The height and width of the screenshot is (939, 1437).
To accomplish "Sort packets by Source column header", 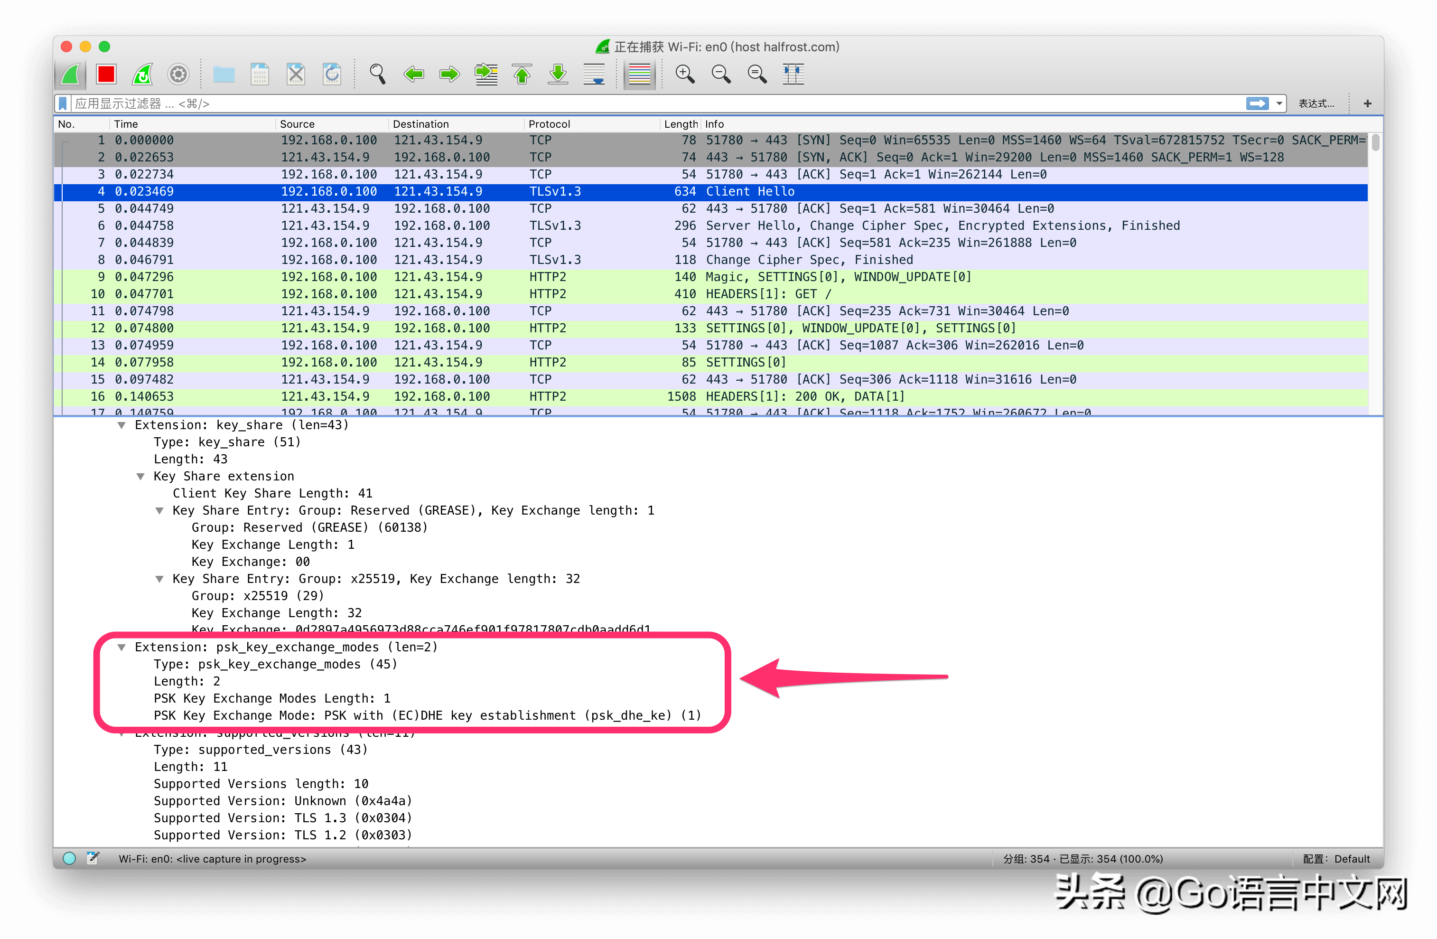I will point(297,124).
